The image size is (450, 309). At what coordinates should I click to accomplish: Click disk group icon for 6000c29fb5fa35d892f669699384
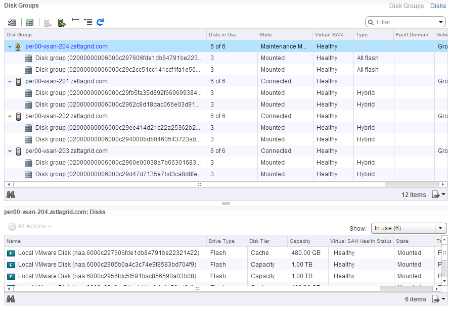[x=28, y=93]
